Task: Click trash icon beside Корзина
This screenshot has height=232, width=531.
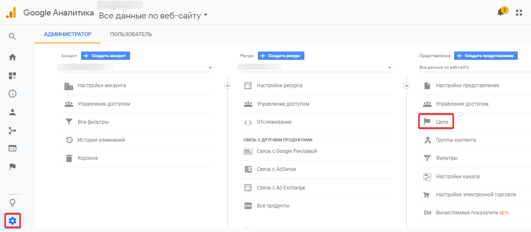Action: pyautogui.click(x=69, y=158)
